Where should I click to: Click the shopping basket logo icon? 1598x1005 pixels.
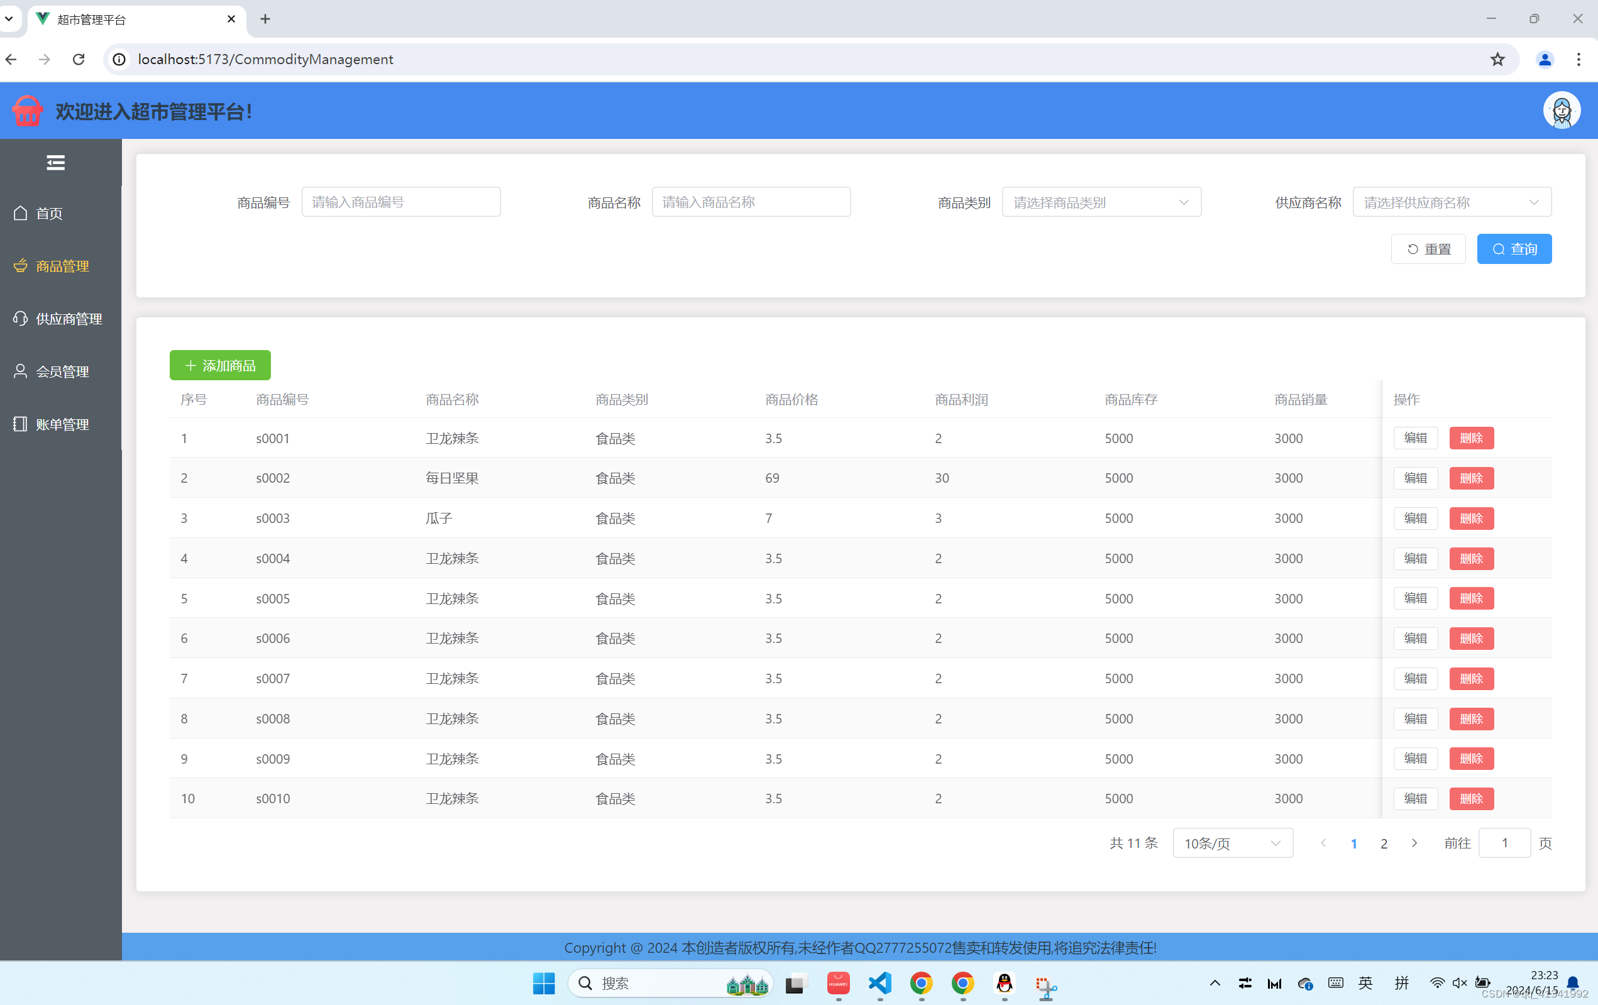click(x=27, y=111)
